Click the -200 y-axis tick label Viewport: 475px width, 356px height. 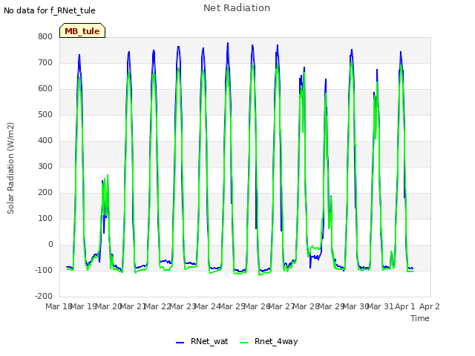[44, 297]
